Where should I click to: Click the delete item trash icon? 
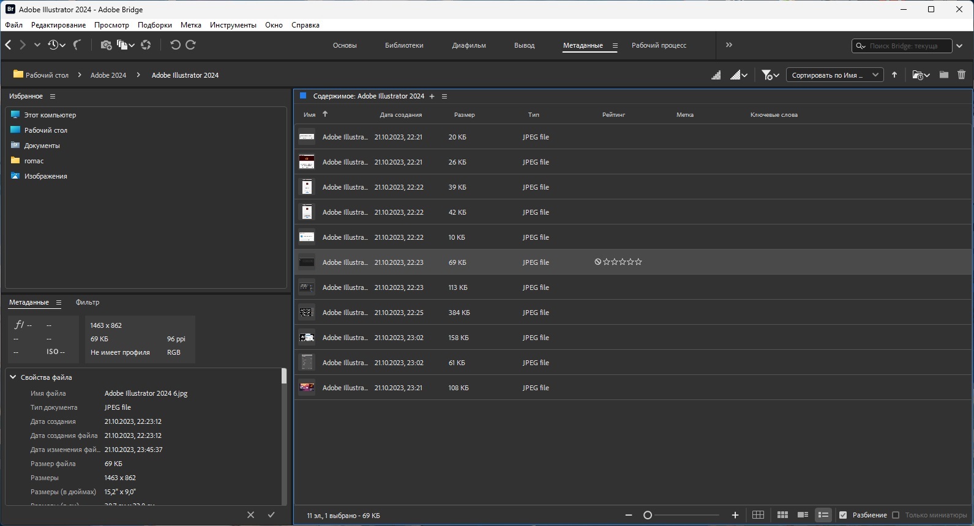click(961, 75)
